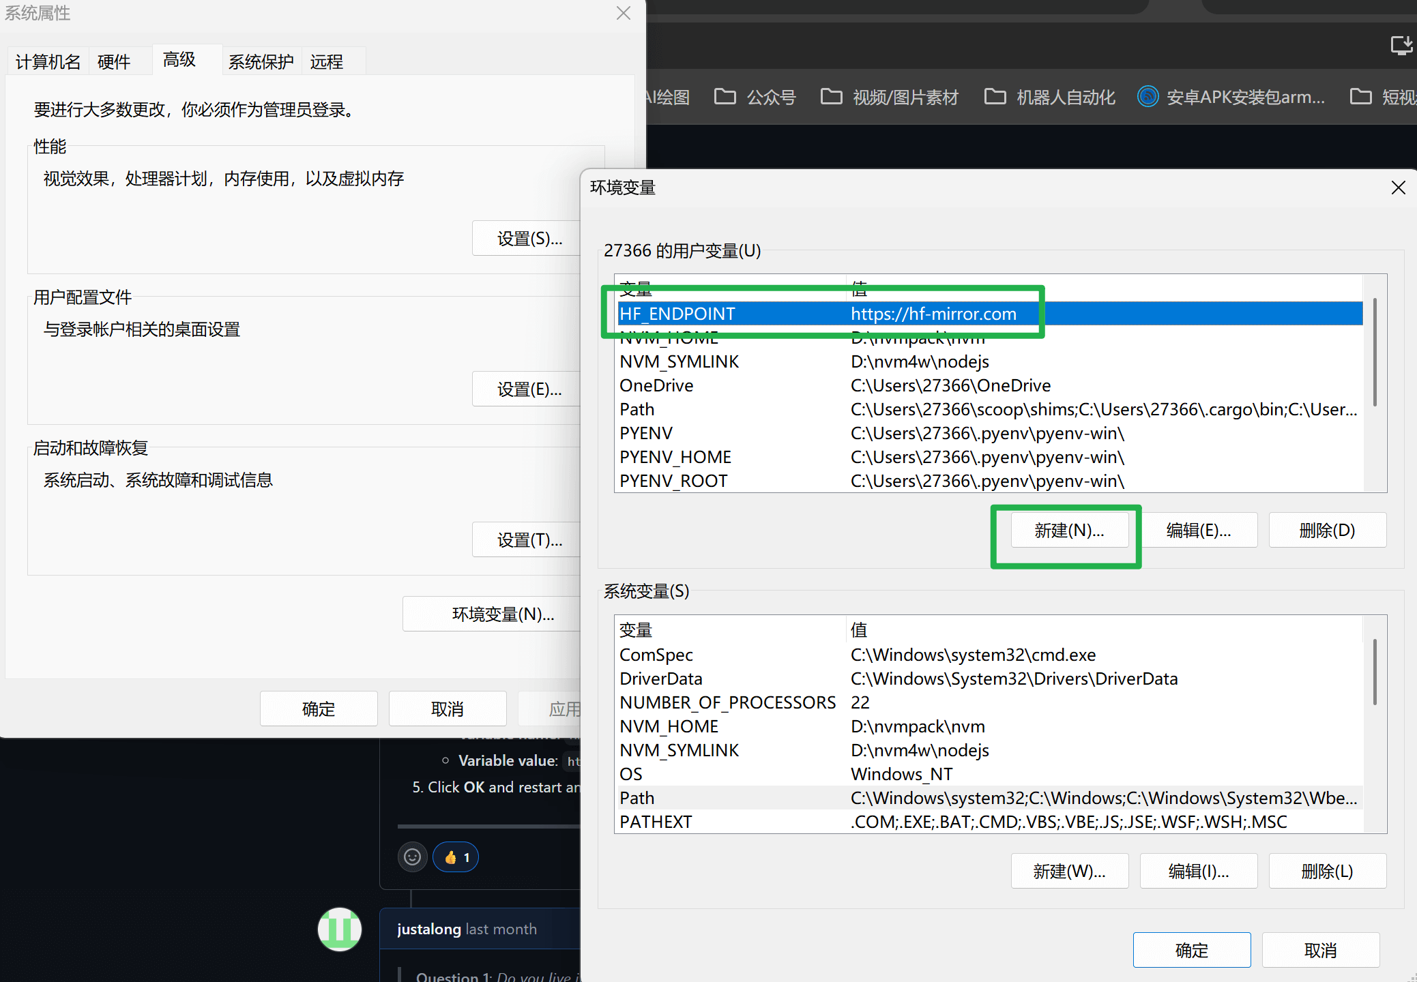This screenshot has height=982, width=1417.
Task: Open the 远程 tab
Action: click(326, 62)
